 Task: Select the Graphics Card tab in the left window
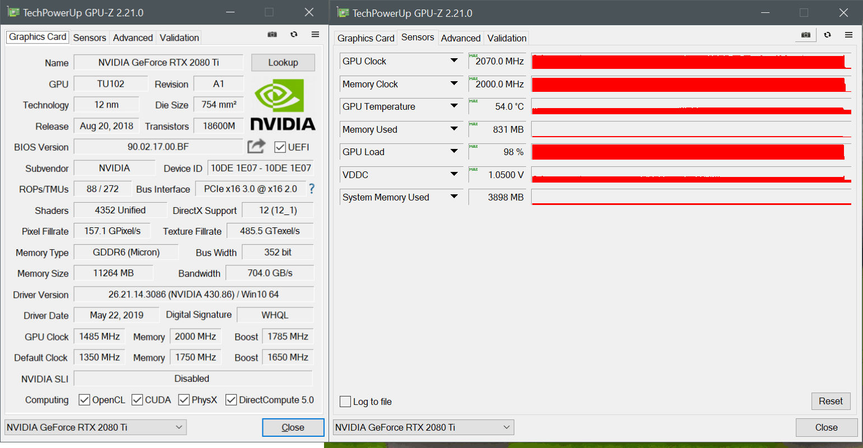coord(37,37)
